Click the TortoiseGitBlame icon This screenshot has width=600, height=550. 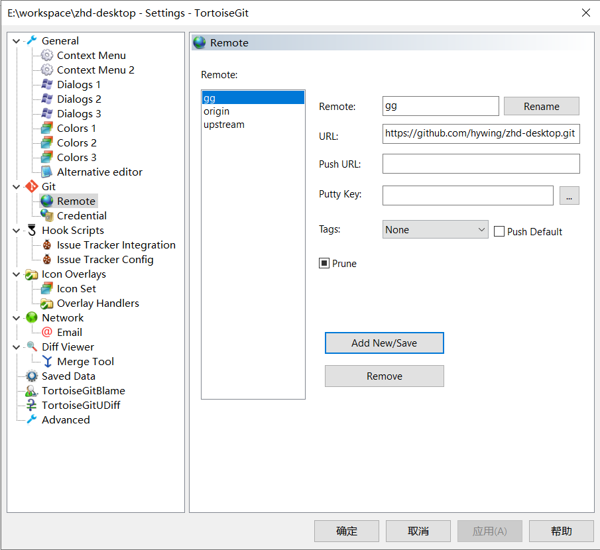[x=32, y=390]
